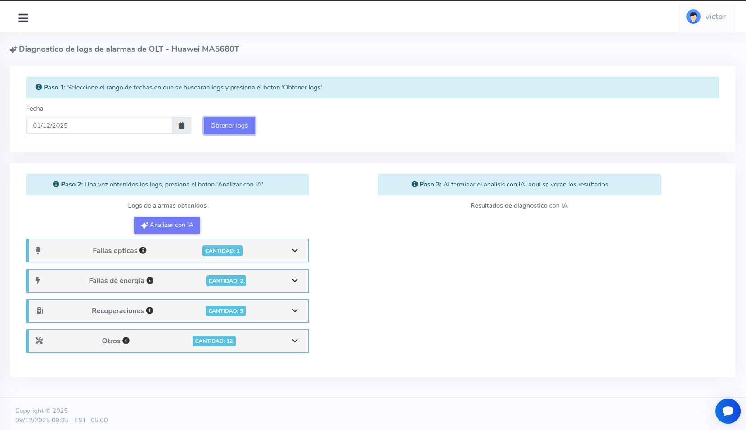Screen dimensions: 746x430
Task: Expand the Fallas de energia chevron
Action: tap(295, 280)
